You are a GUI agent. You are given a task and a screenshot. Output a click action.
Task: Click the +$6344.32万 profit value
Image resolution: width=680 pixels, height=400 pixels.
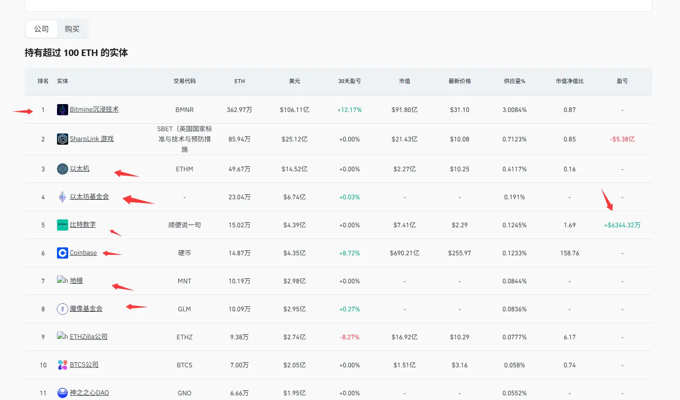click(622, 225)
